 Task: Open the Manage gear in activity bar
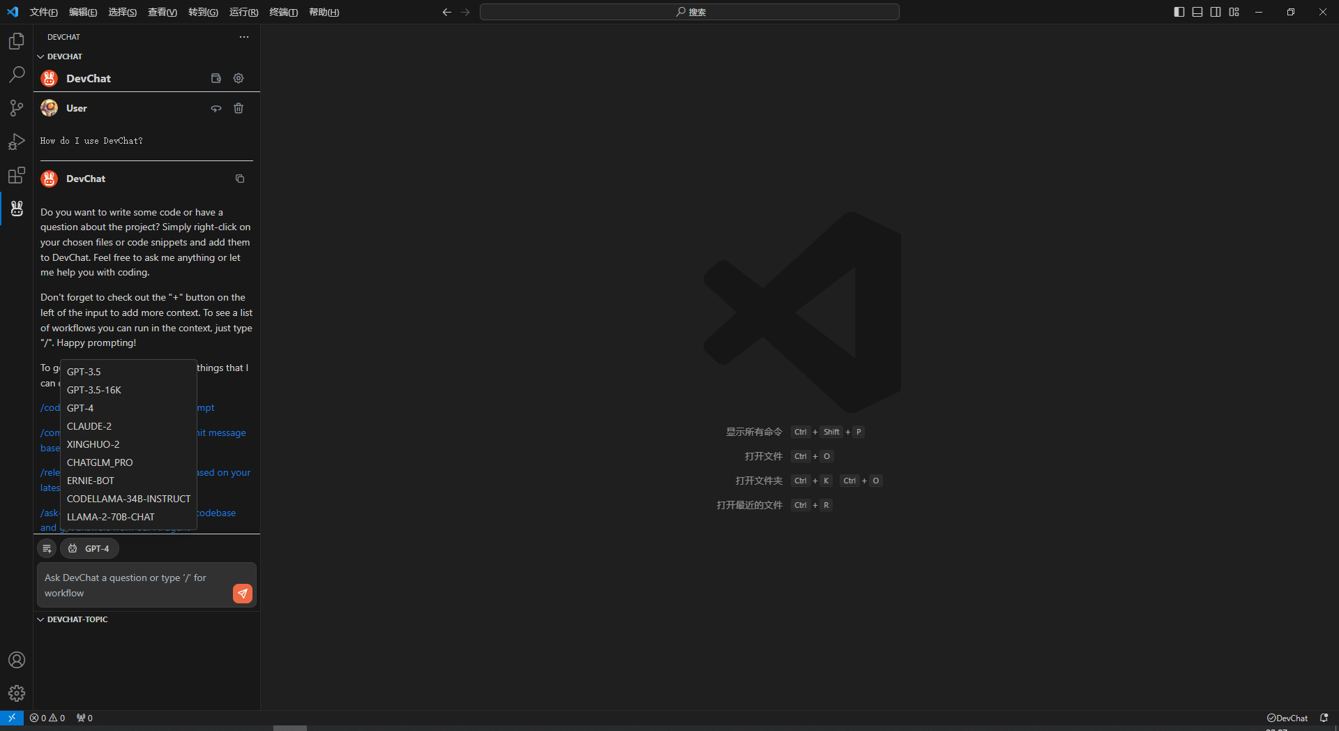pyautogui.click(x=17, y=693)
